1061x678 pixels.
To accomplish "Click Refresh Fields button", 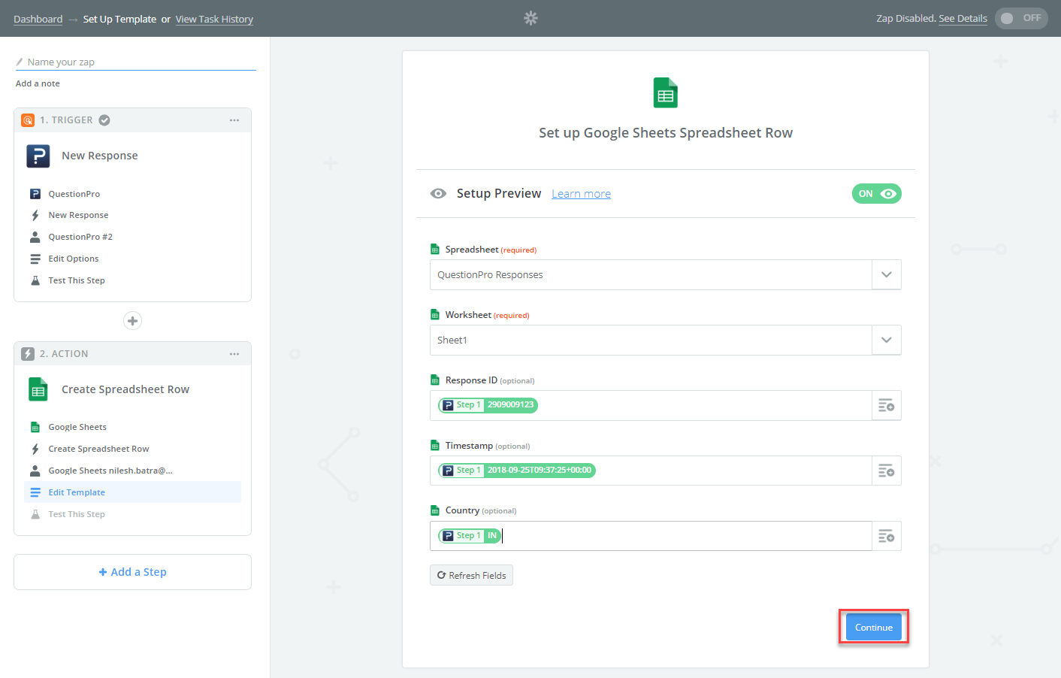I will pos(471,576).
